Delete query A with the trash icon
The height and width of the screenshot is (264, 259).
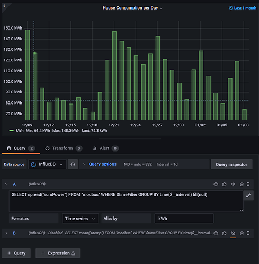tap(242, 184)
